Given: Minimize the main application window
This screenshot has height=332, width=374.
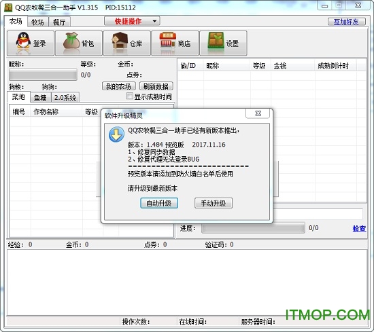Looking at the screenshot, I should (324, 5).
